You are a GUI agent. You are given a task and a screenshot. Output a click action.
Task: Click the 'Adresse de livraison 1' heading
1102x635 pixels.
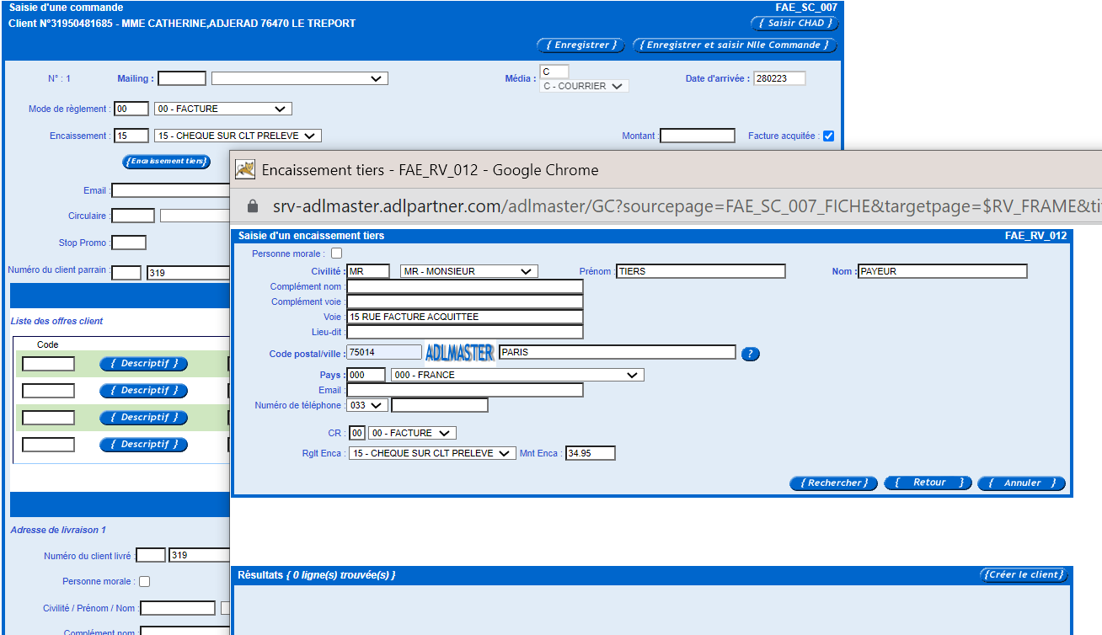click(x=58, y=530)
